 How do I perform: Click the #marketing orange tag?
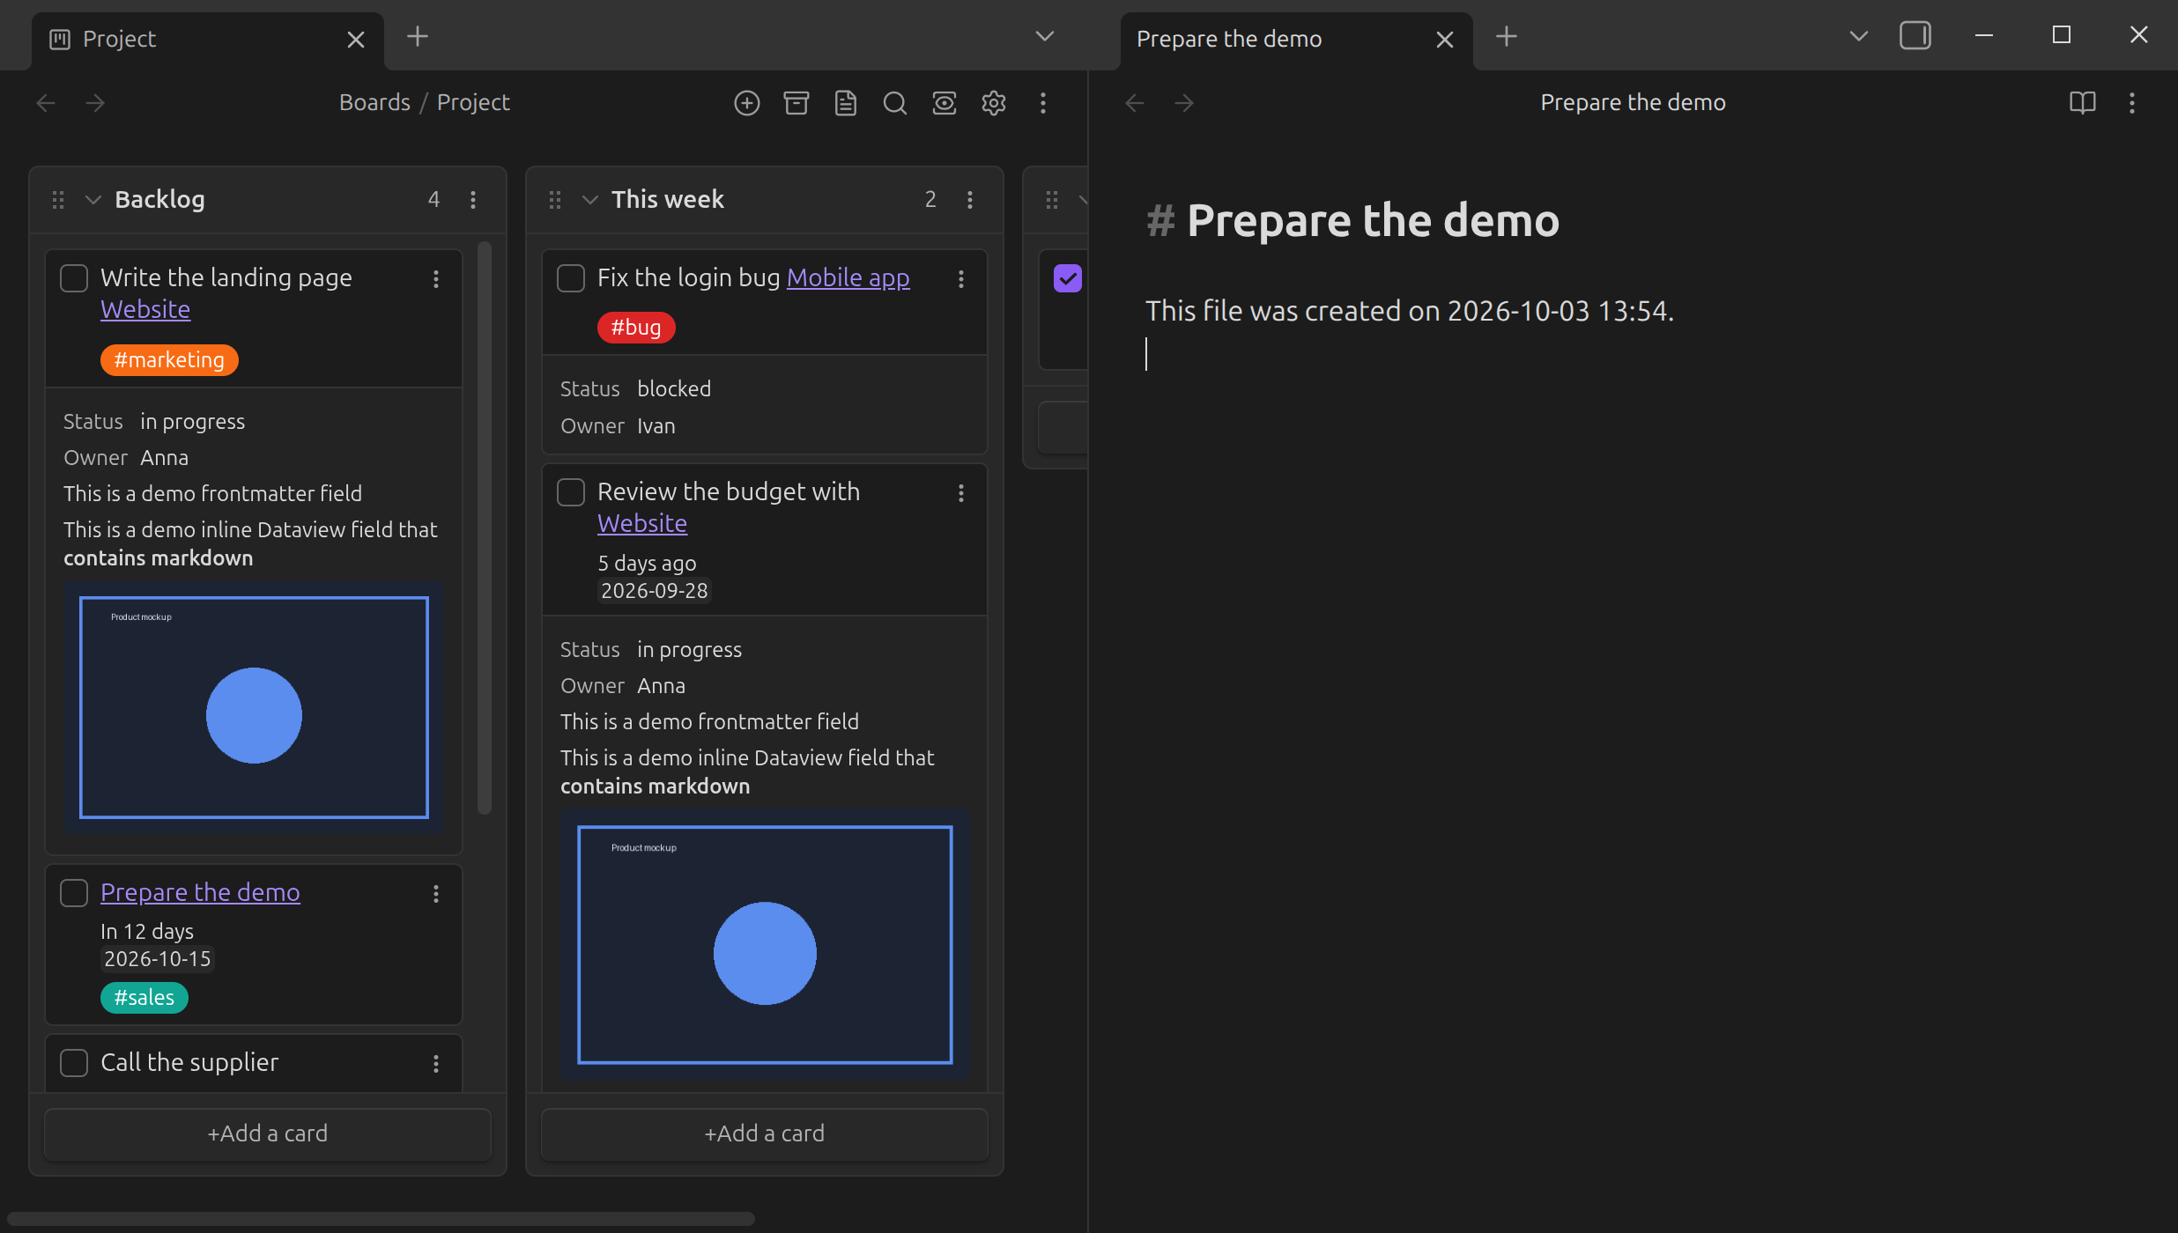tap(169, 360)
